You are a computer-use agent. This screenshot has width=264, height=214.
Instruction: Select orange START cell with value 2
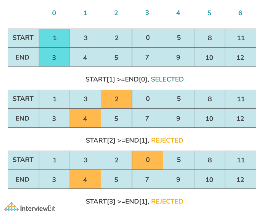(x=116, y=99)
